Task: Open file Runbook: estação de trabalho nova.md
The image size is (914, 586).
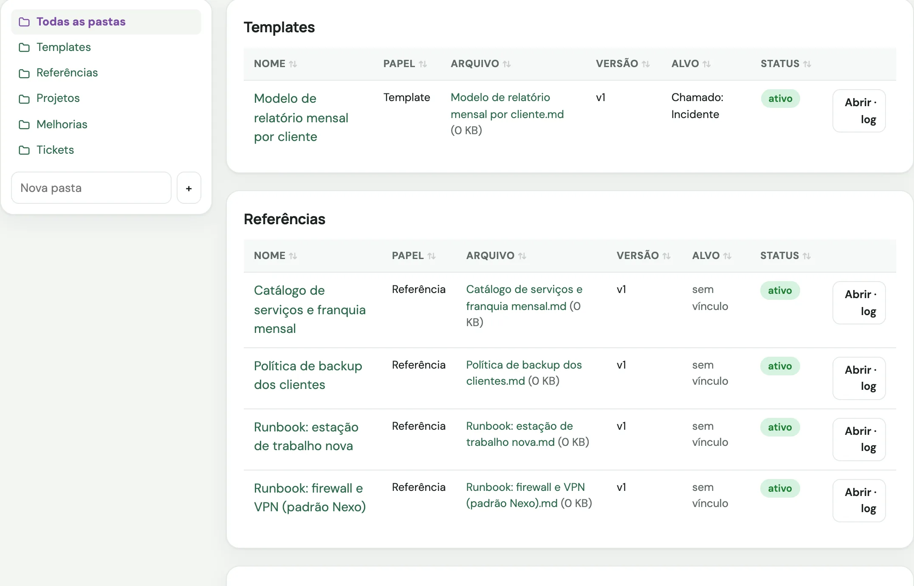Action: click(x=519, y=434)
